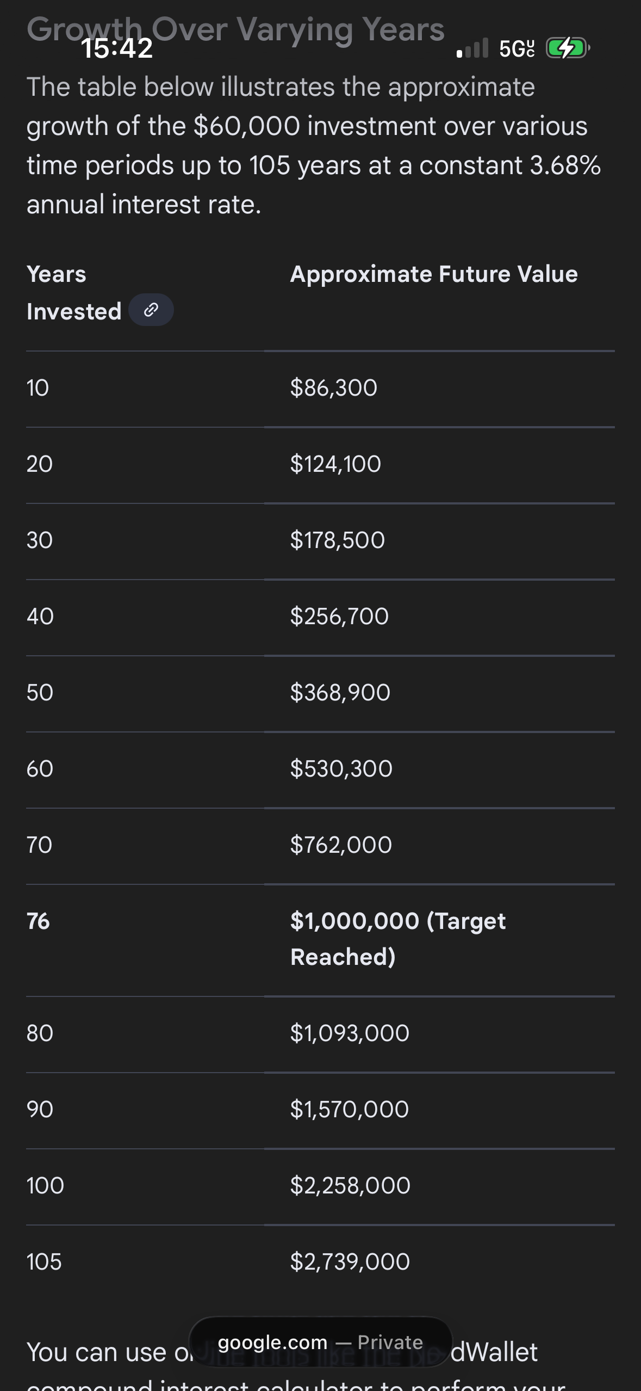The width and height of the screenshot is (641, 1391).
Task: Tap the cellular signal bars icon
Action: (x=472, y=48)
